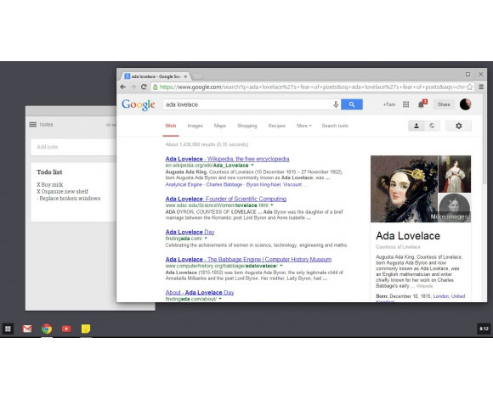
Task: Open the notifications bell
Action: [x=422, y=104]
